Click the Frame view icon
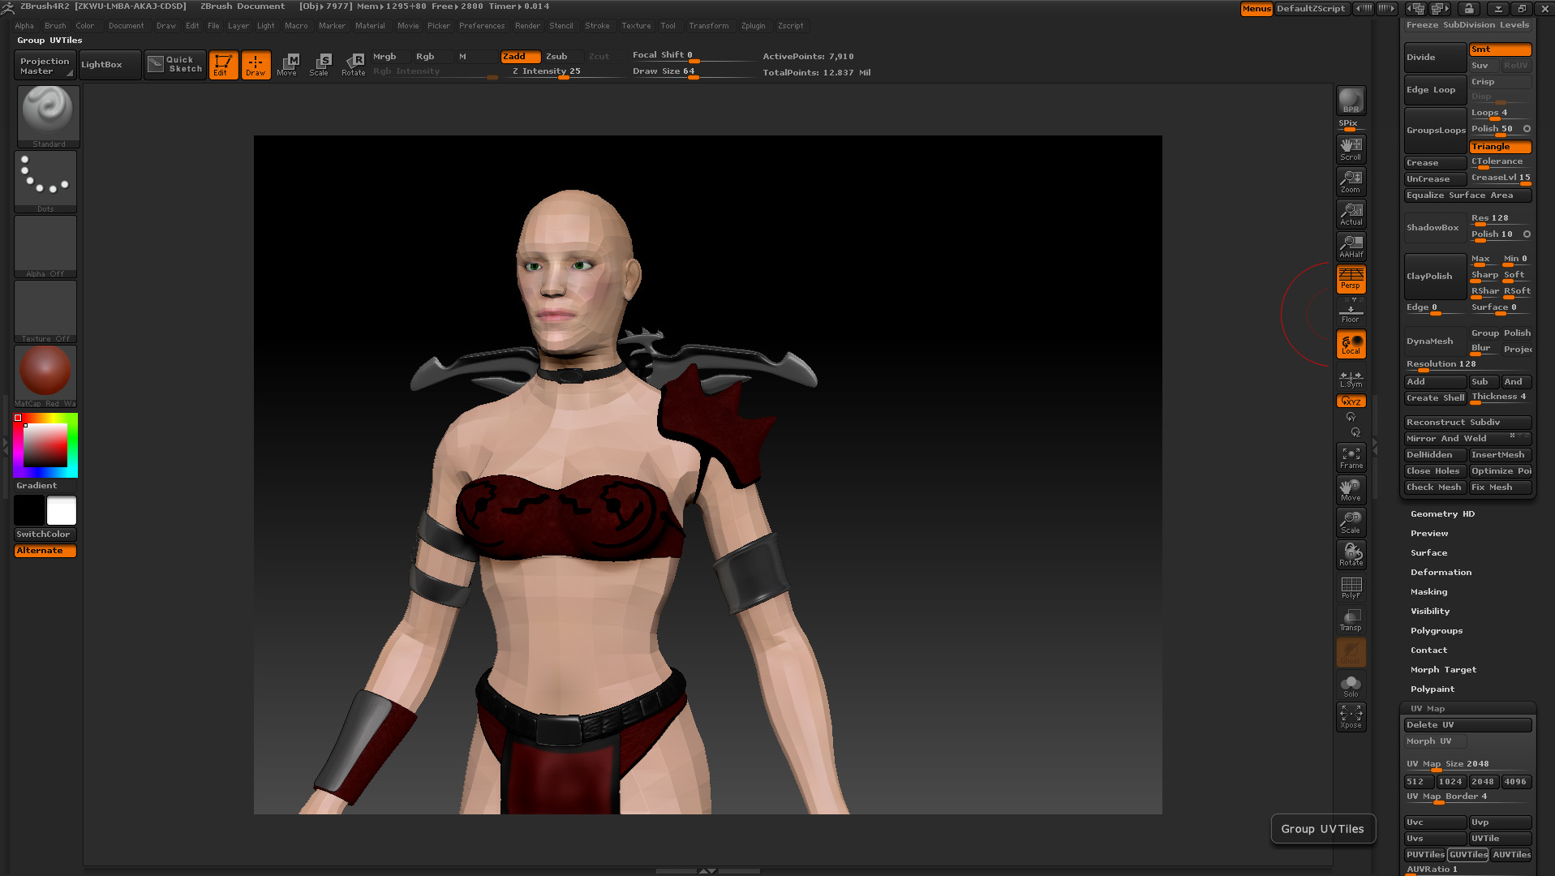Viewport: 1555px width, 876px height. (x=1351, y=457)
